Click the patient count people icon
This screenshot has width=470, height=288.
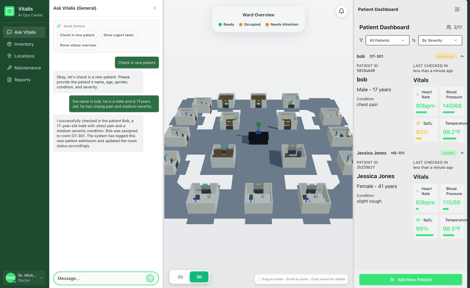tap(449, 27)
